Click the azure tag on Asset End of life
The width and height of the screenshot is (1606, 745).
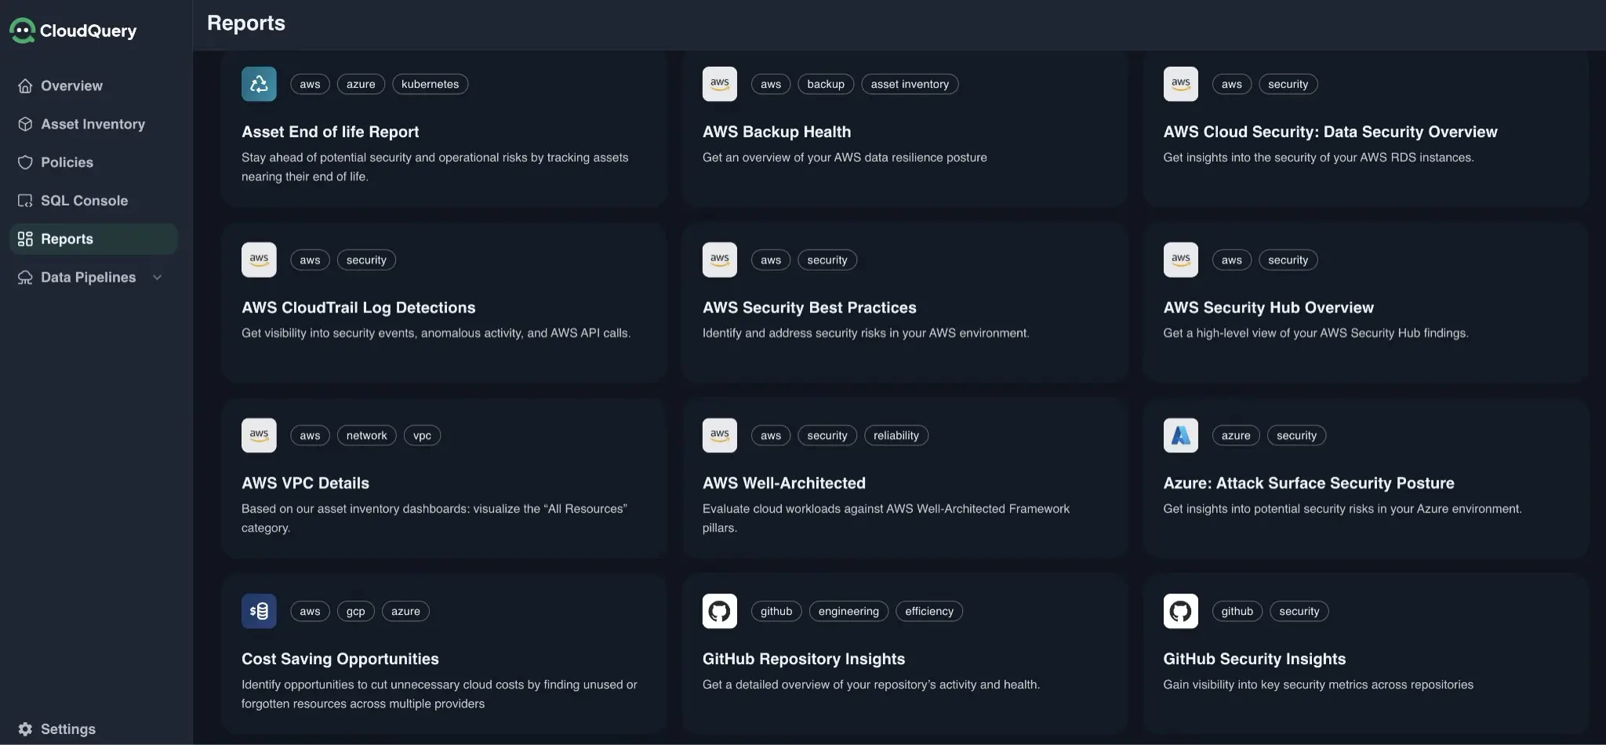coord(361,84)
